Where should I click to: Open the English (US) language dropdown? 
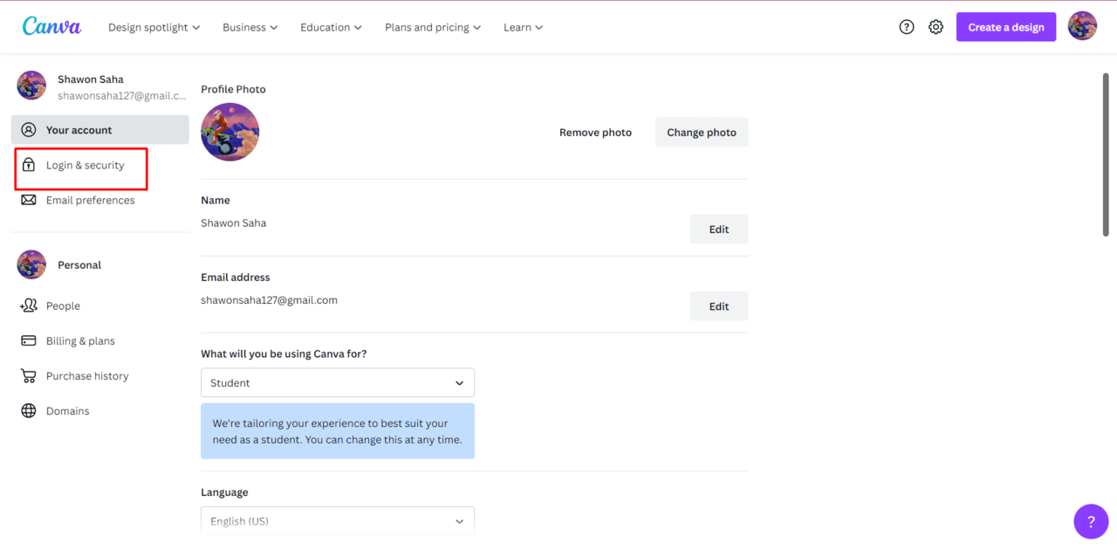[x=338, y=520]
